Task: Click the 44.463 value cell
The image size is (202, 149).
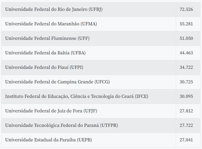Action: [188, 53]
